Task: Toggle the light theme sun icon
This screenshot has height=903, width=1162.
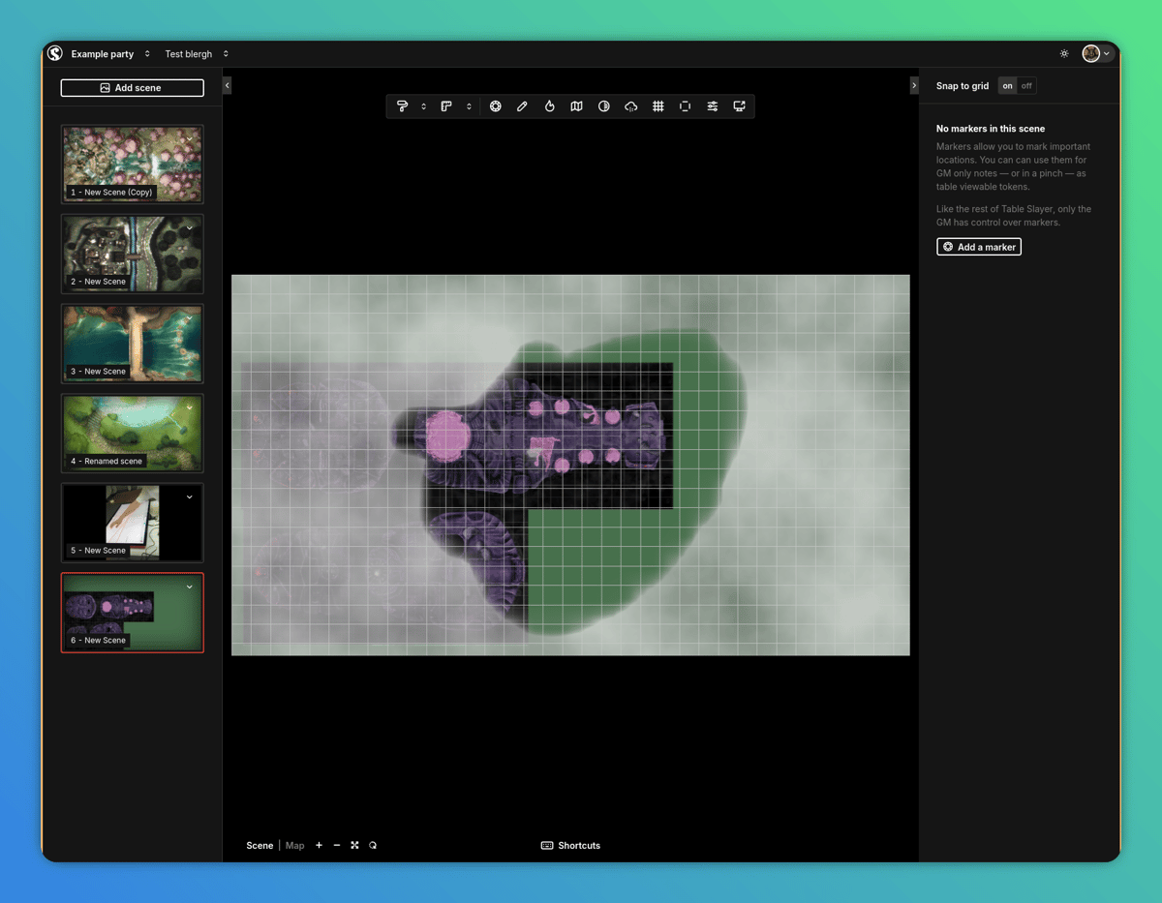Action: point(1064,54)
